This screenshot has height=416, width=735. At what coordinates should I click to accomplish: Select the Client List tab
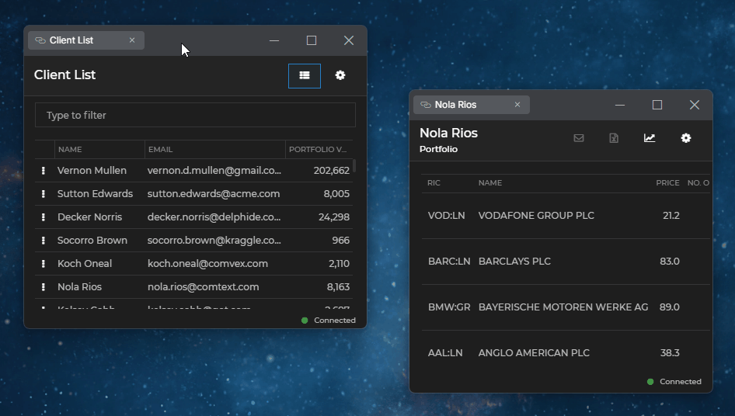(71, 40)
